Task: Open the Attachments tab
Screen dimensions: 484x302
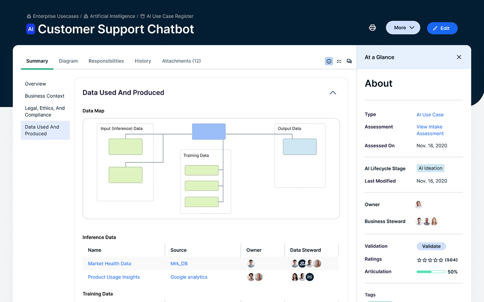Action: pos(181,61)
